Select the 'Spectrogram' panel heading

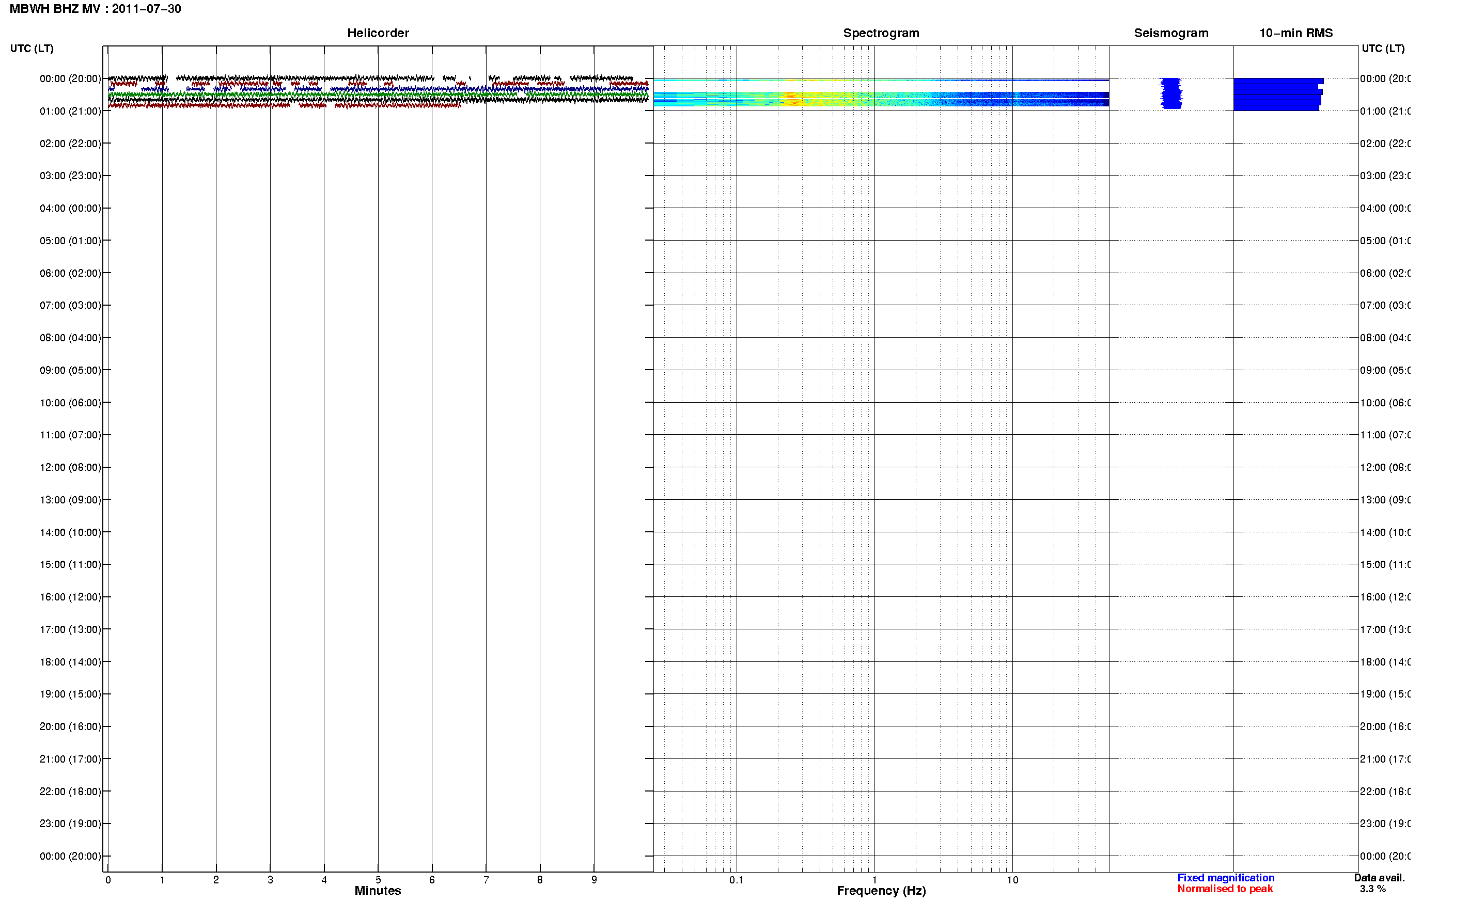point(881,33)
